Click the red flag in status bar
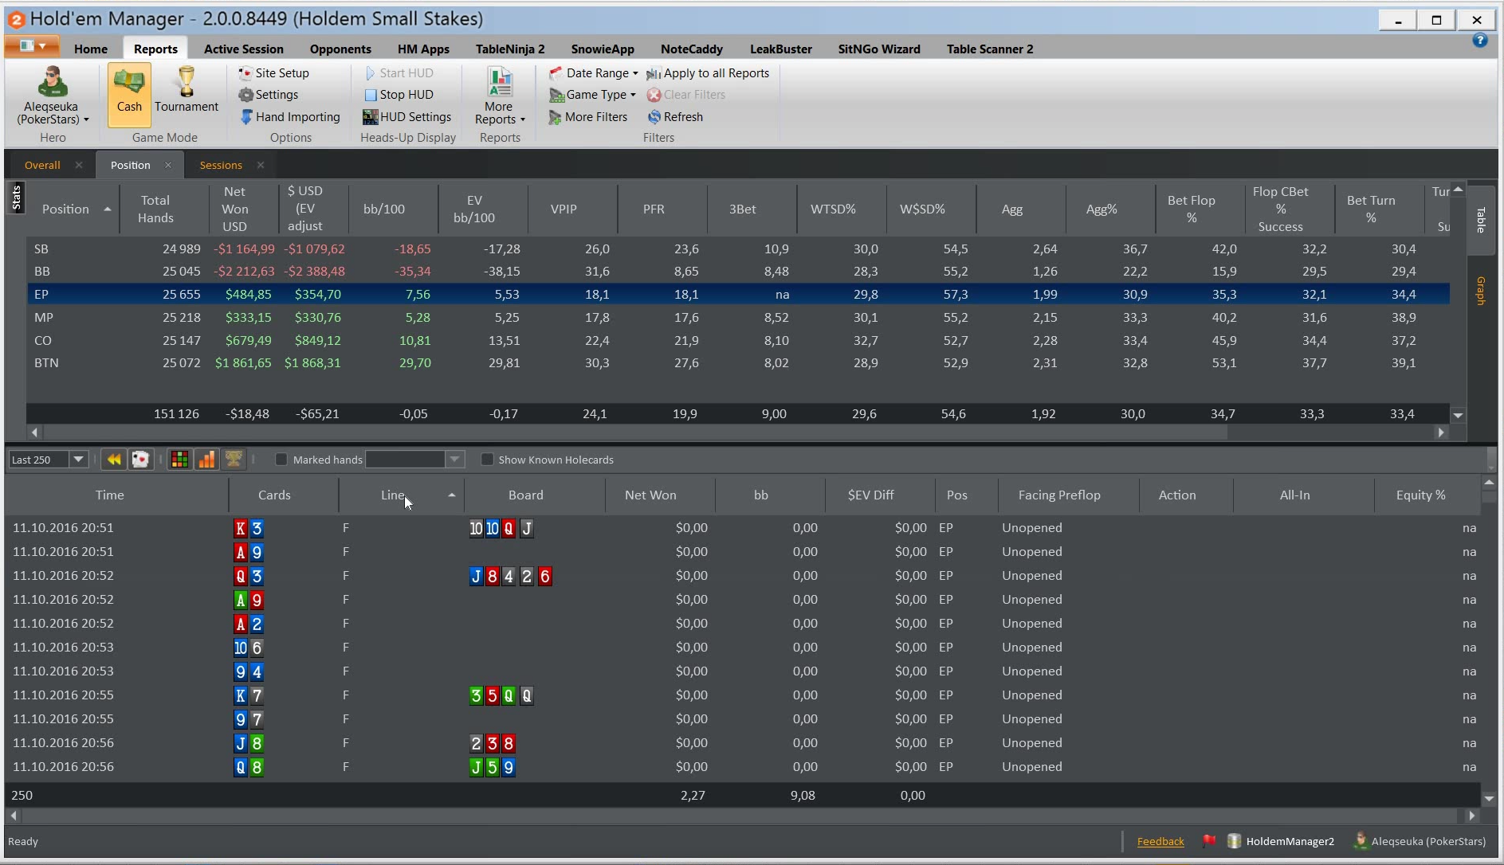This screenshot has width=1504, height=865. pos(1209,841)
